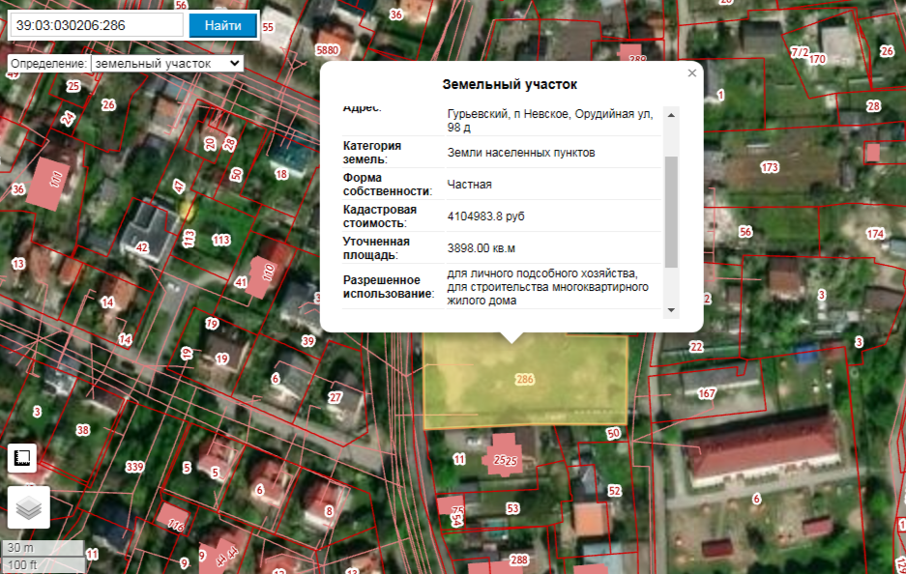Click the pink building labeled 111
906x574 pixels.
(x=53, y=182)
